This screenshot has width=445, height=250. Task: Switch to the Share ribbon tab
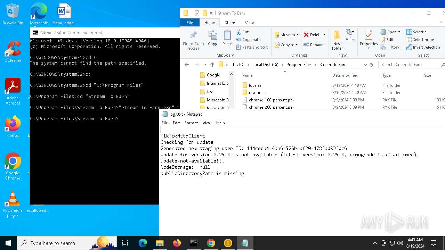230,23
